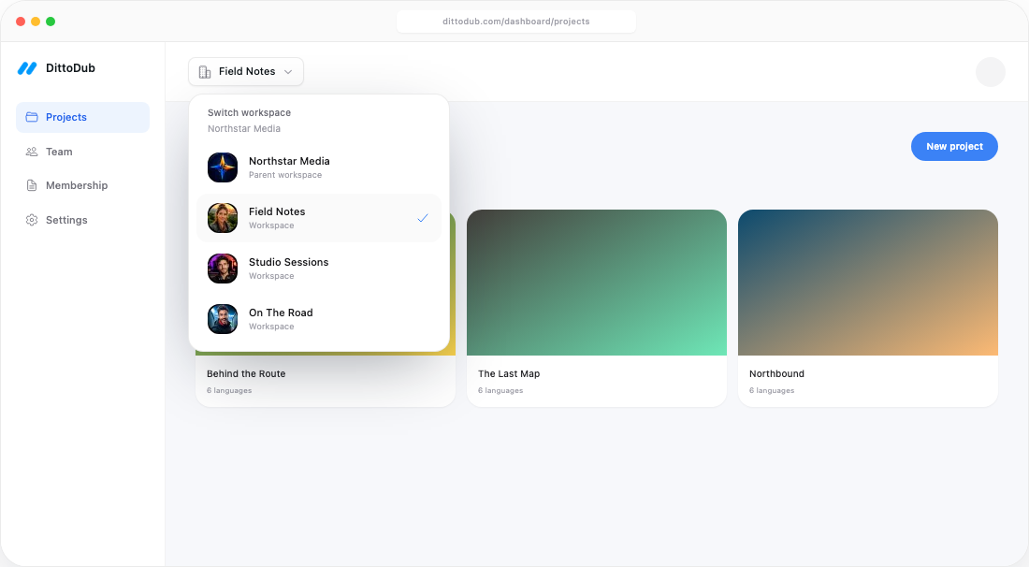Click the Projects folder icon in sidebar
1029x567 pixels.
pos(32,117)
